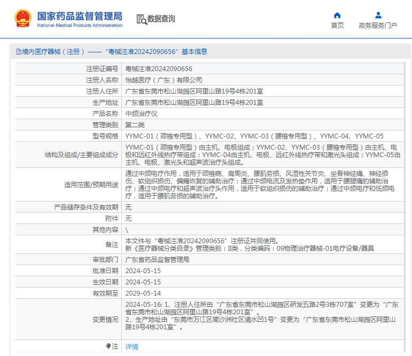Click the 管理类别 label
The height and width of the screenshot is (356, 412).
pyautogui.click(x=105, y=125)
